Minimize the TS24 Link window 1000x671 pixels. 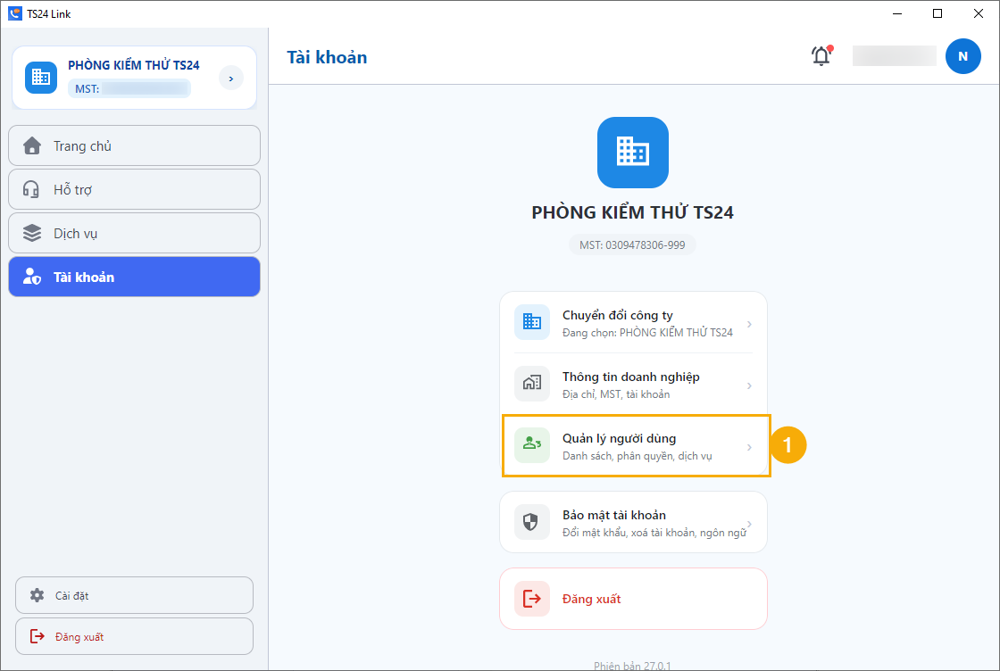pos(896,13)
